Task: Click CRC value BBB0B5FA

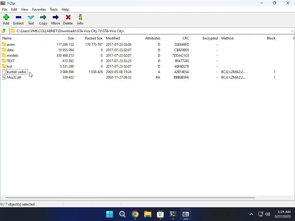Action: pyautogui.click(x=181, y=77)
